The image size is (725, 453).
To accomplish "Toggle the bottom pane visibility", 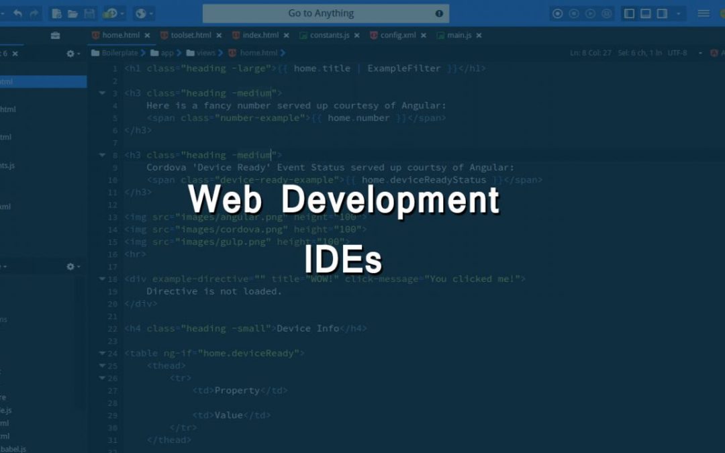I will click(x=647, y=13).
